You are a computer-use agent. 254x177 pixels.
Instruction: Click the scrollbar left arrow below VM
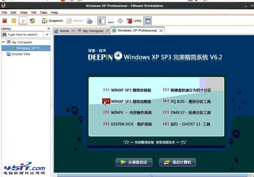pyautogui.click(x=56, y=175)
